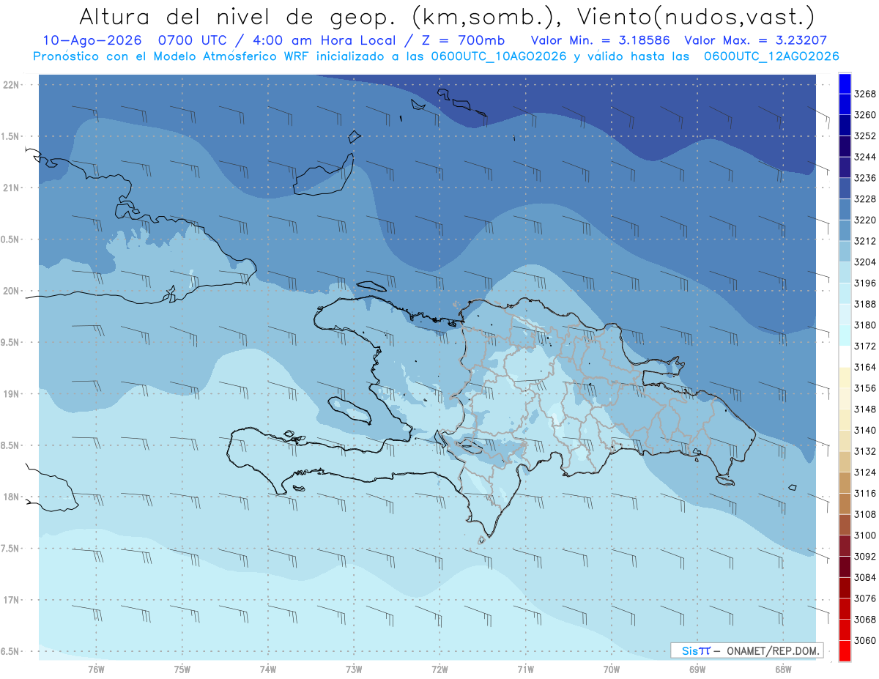Click the 18N latitude axis label
879x679 pixels.
coord(12,497)
